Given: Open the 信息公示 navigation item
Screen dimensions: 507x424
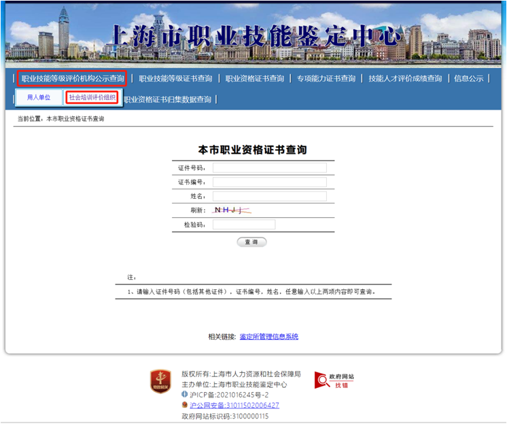Looking at the screenshot, I should point(468,78).
